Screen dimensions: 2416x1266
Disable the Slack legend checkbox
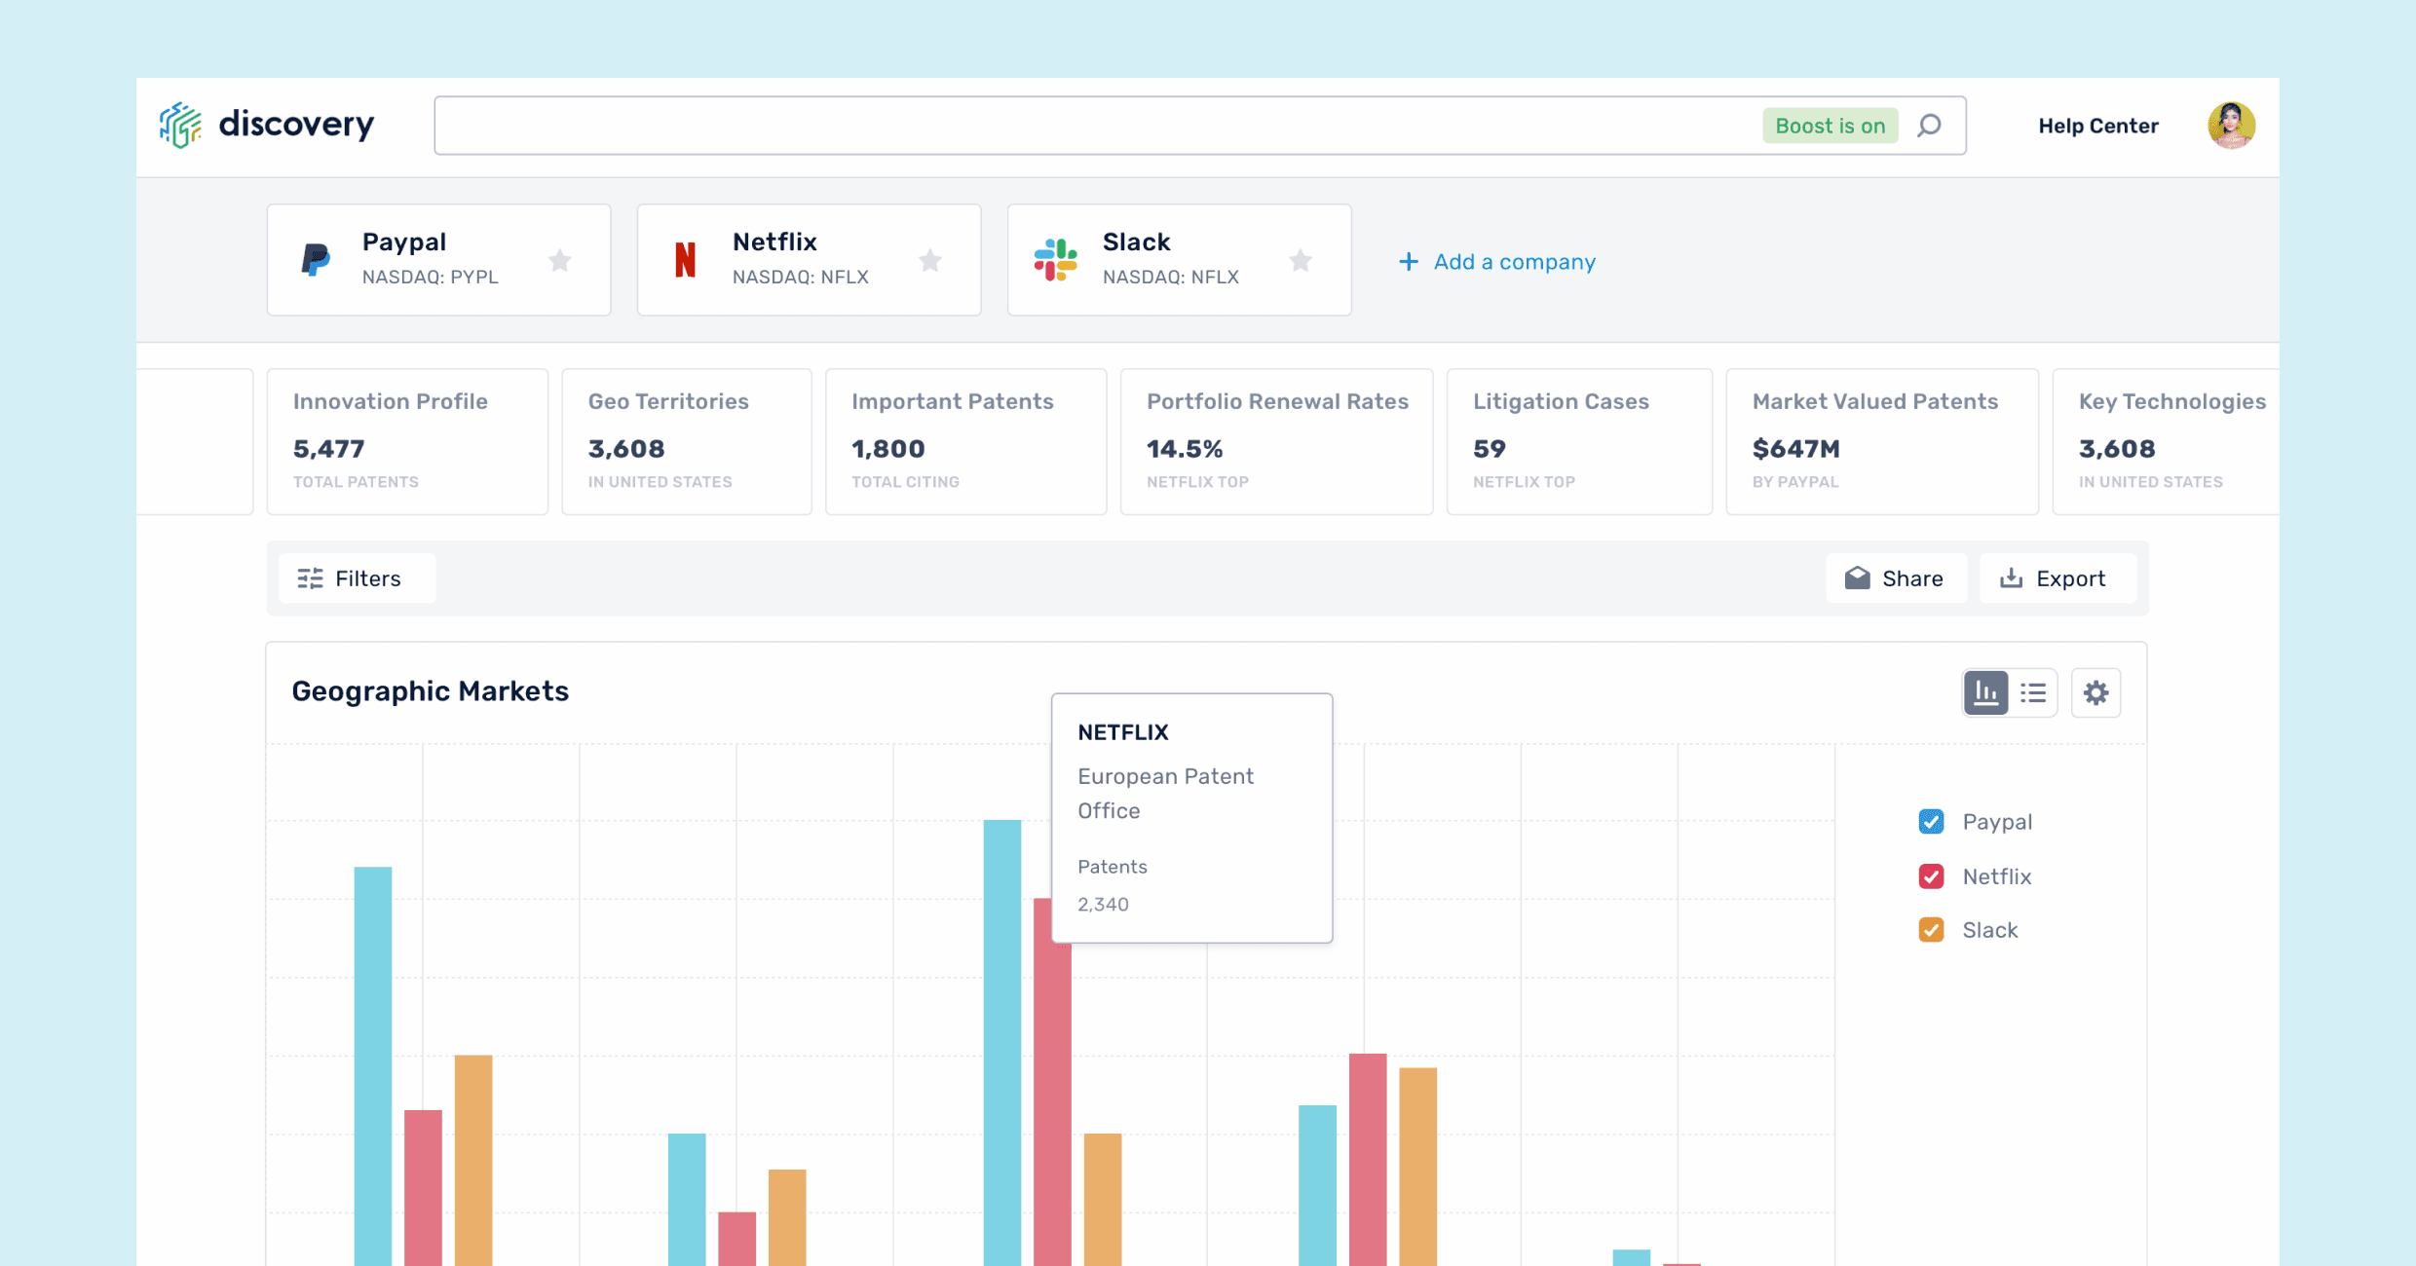pyautogui.click(x=1931, y=930)
